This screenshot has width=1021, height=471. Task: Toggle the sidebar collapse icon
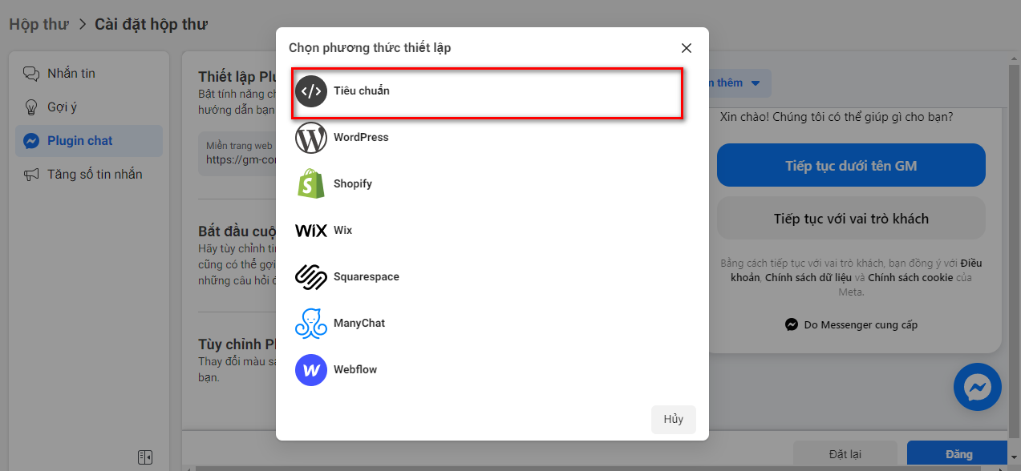[x=145, y=457]
